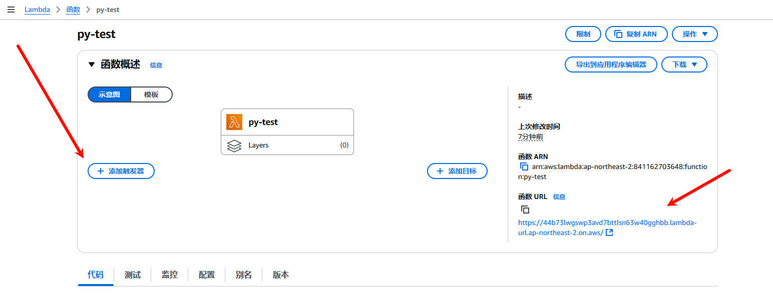Open the Lambda function URL link
Image resolution: width=773 pixels, height=297 pixels.
(x=607, y=222)
